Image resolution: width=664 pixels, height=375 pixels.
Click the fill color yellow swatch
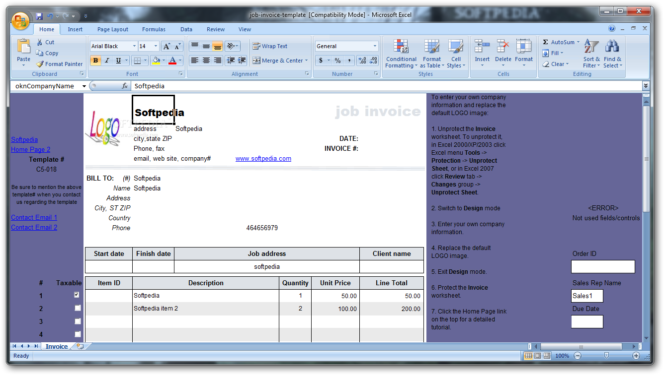156,61
